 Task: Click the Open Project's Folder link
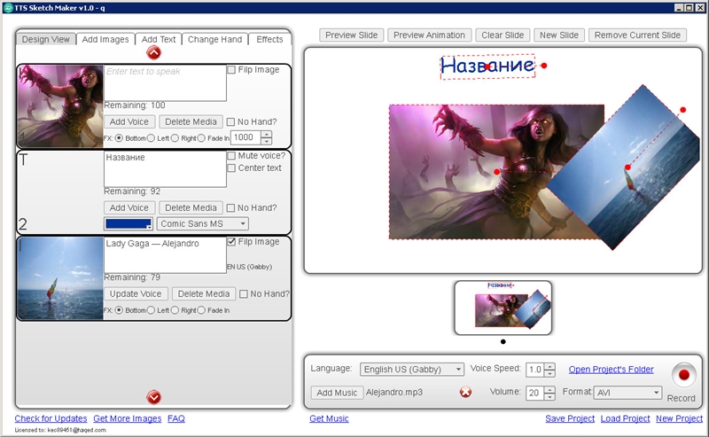tap(611, 369)
